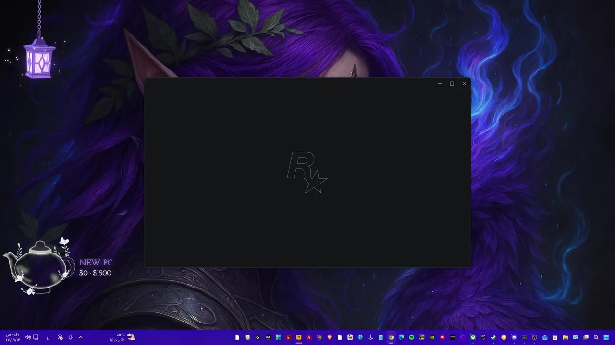Image resolution: width=615 pixels, height=345 pixels.
Task: Switch the Arabic input language indicator
Action: (48, 338)
